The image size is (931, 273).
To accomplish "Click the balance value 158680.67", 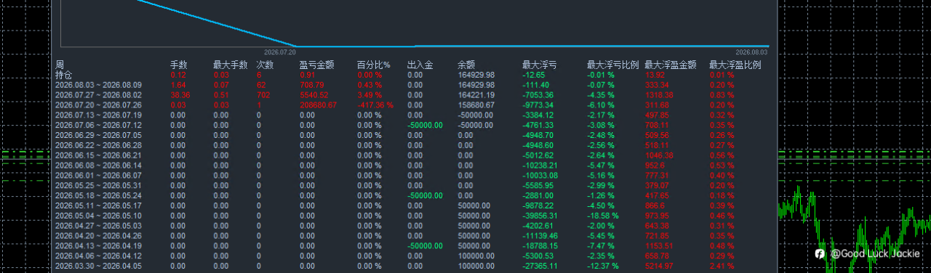I will (476, 105).
